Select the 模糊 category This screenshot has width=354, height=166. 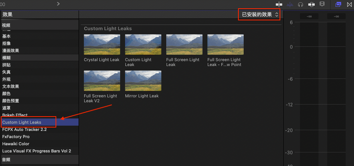pyautogui.click(x=39, y=58)
